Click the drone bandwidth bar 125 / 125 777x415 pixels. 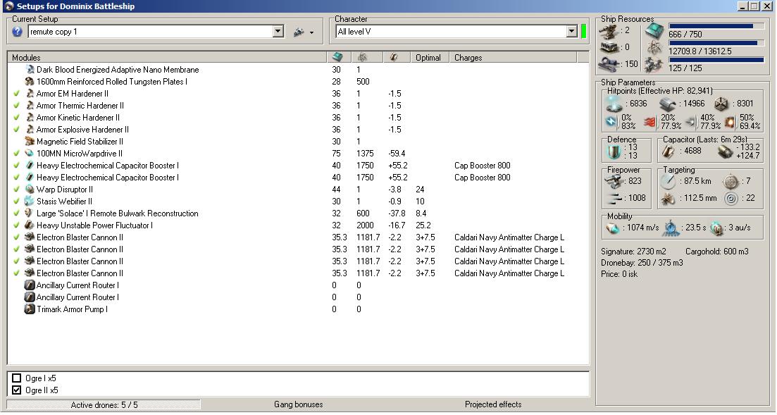click(716, 60)
